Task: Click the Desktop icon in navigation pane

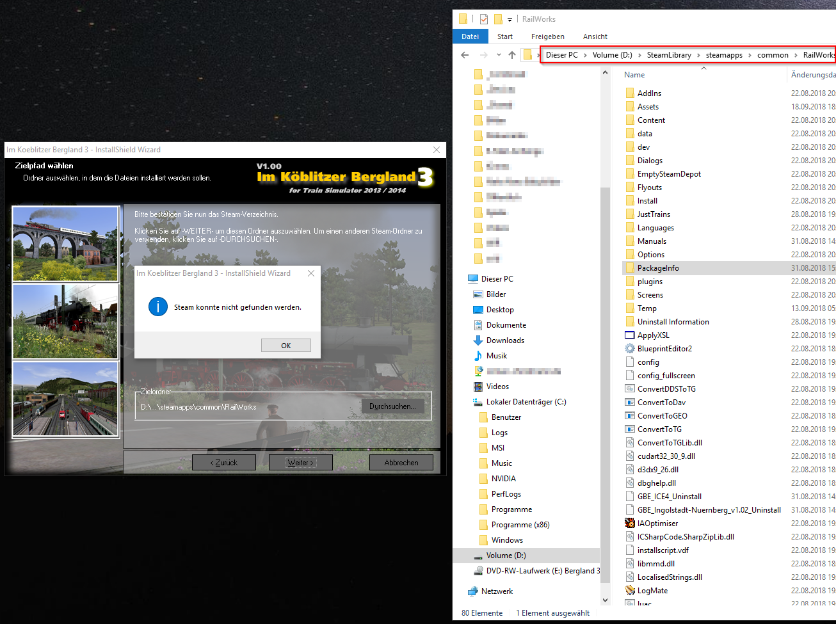Action: click(x=478, y=310)
